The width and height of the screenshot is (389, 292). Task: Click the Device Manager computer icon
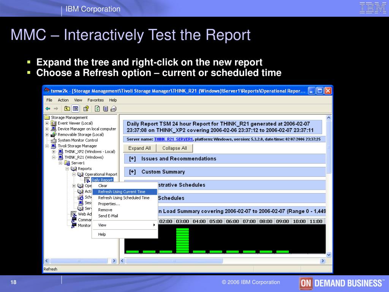click(x=54, y=129)
